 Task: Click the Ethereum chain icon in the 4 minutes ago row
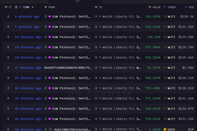click(8, 16)
